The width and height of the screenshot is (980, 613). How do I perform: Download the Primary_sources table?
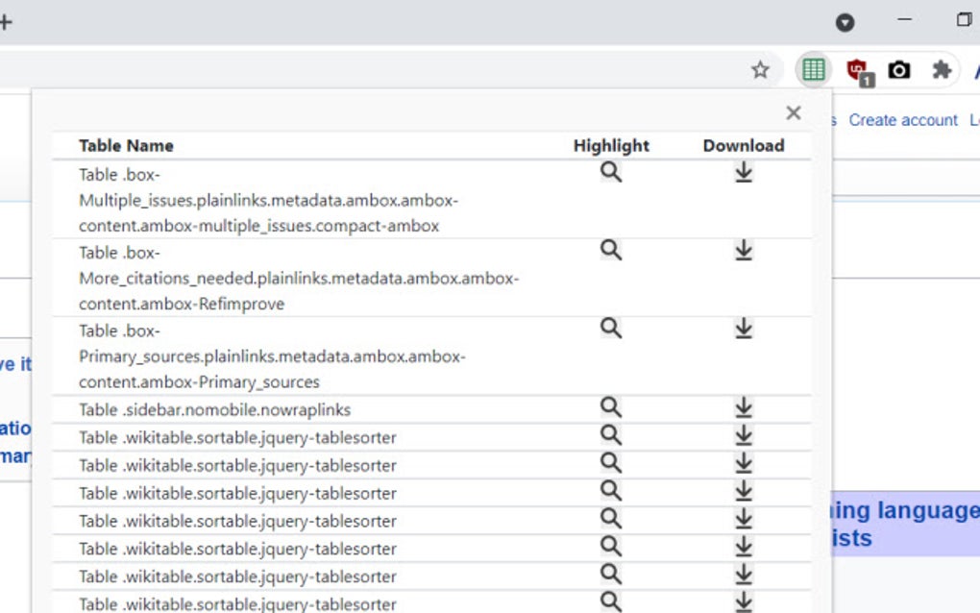pyautogui.click(x=743, y=329)
